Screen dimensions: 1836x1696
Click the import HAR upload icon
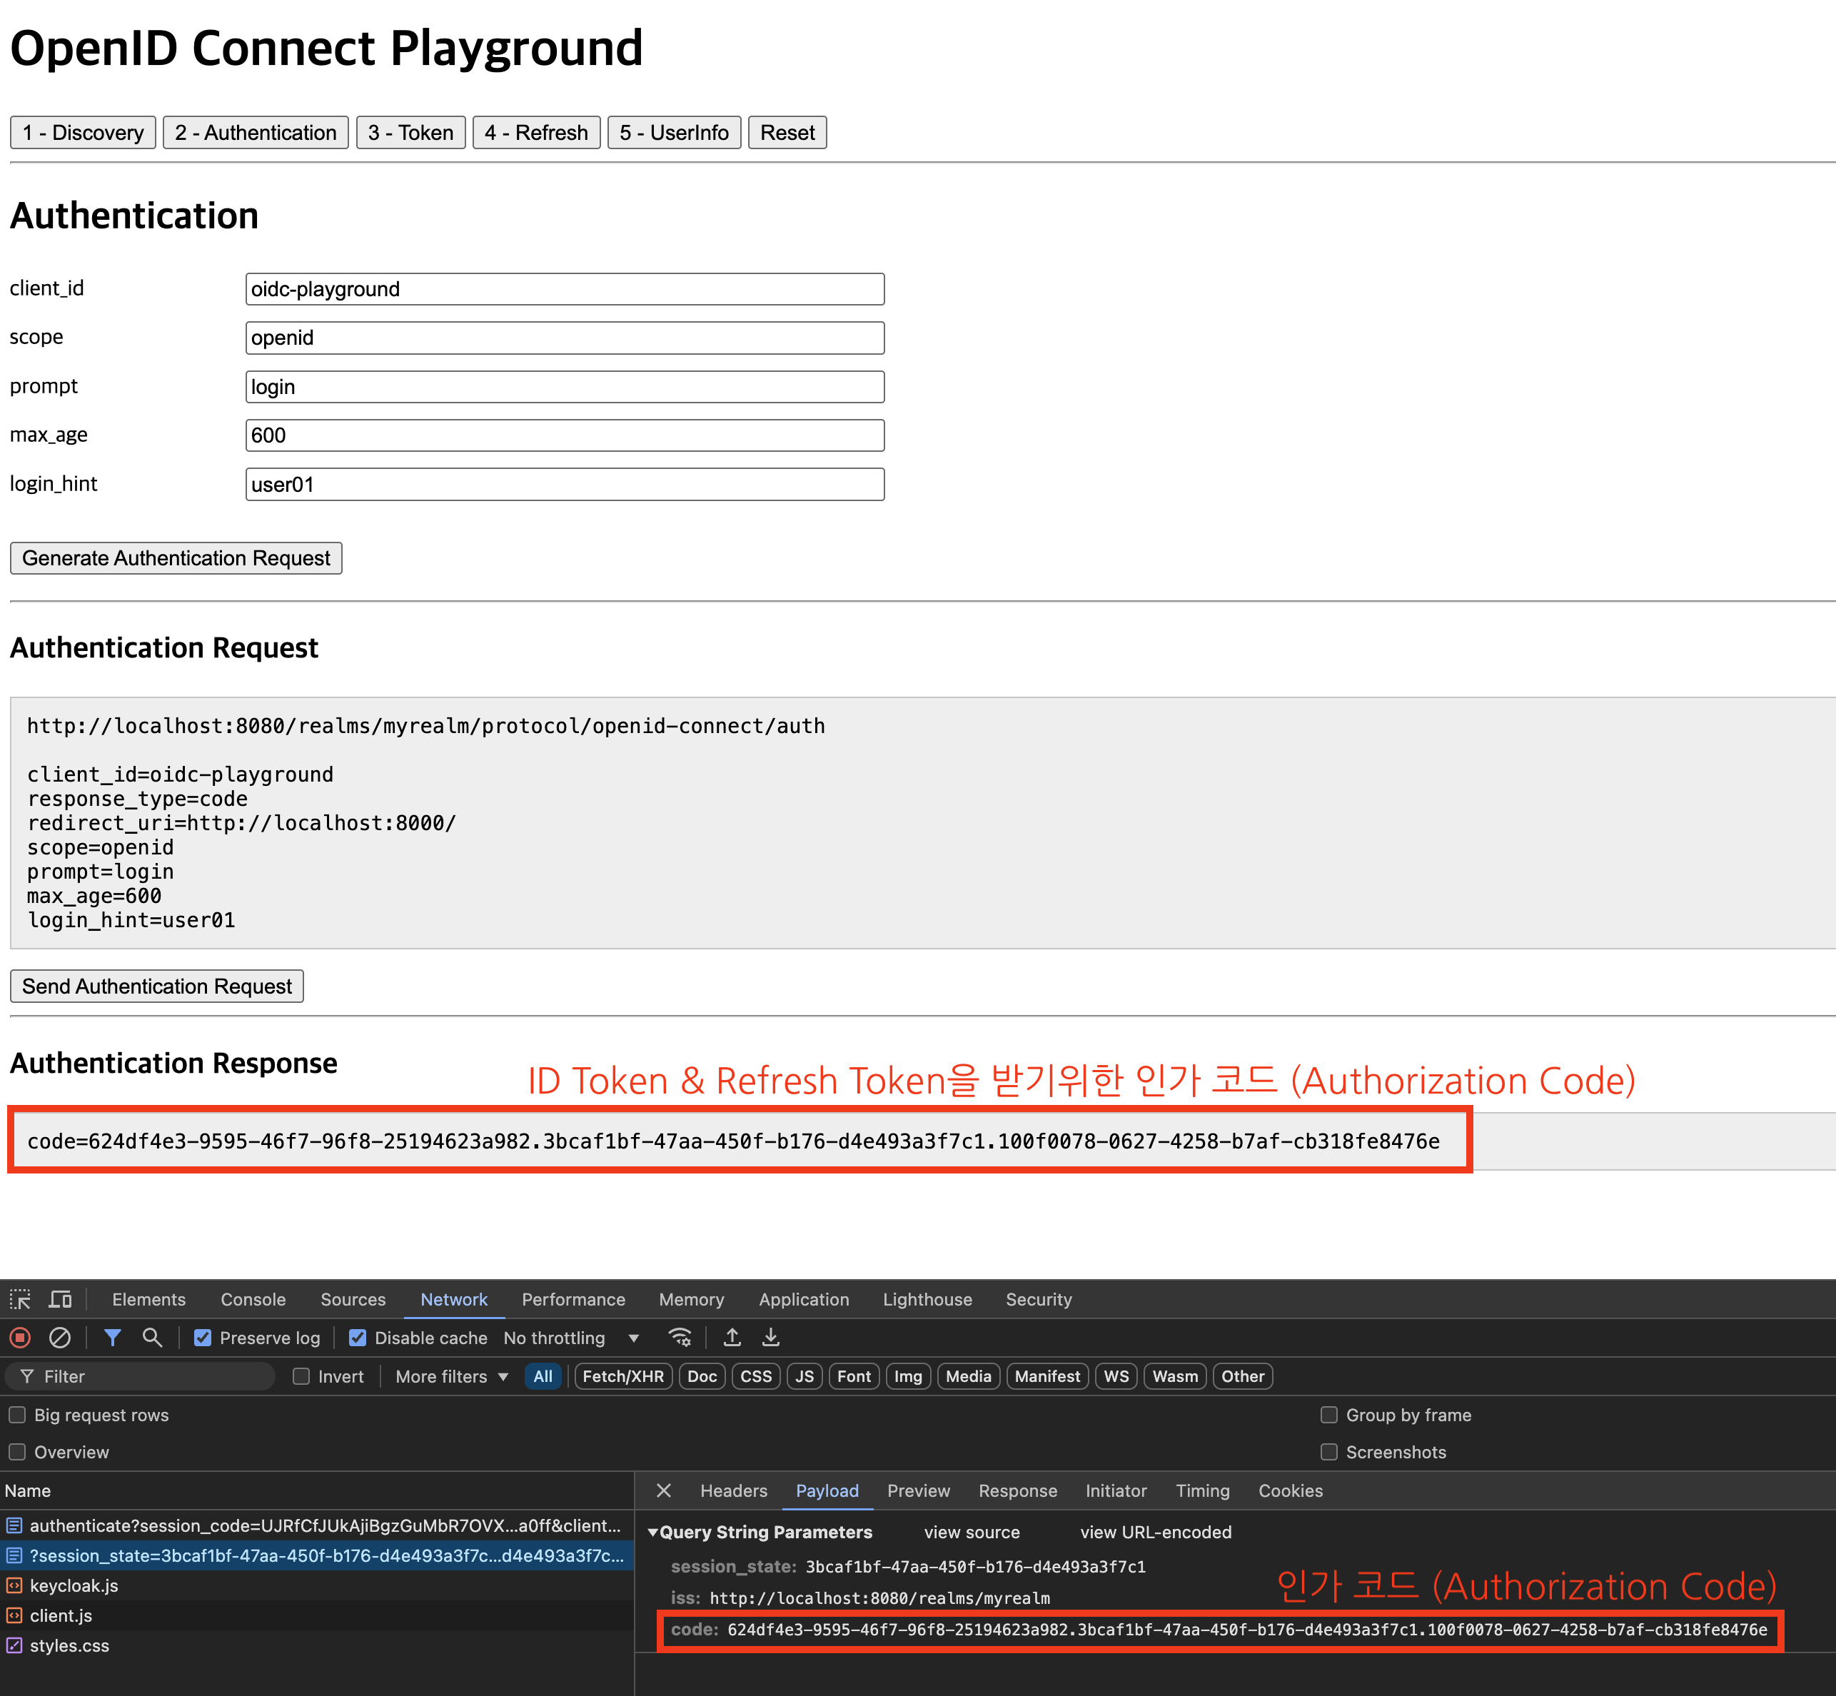(x=732, y=1338)
